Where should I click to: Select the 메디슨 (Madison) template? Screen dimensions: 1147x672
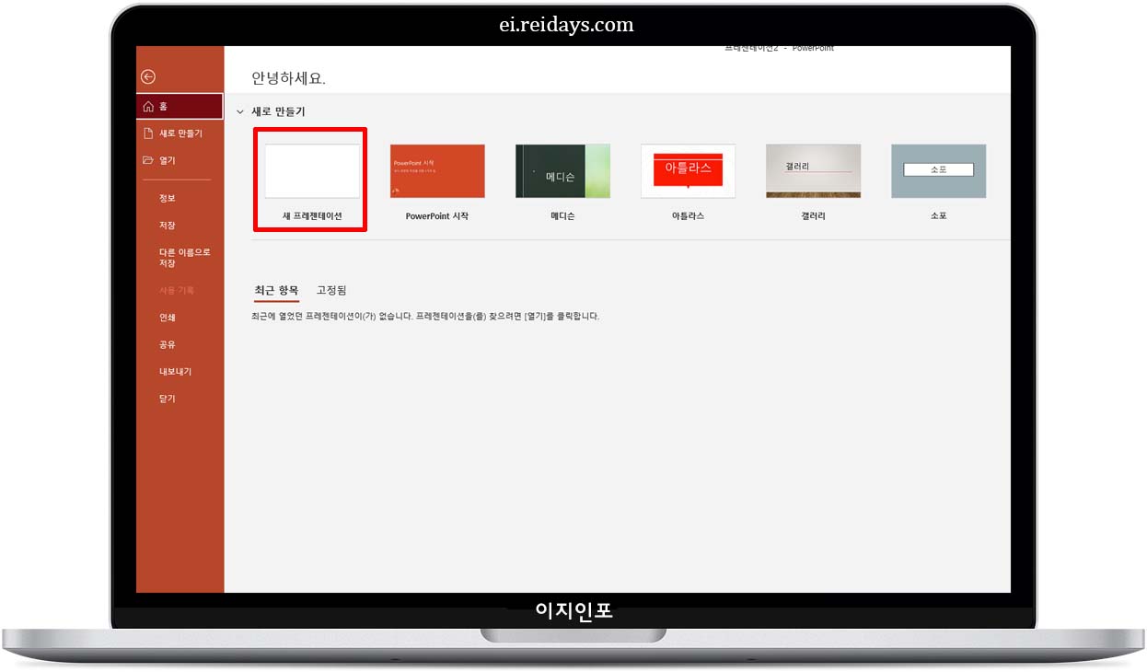(x=562, y=171)
